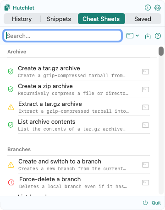Click the power icon next to Quit
Image resolution: width=165 pixels, height=210 pixels.
145,203
